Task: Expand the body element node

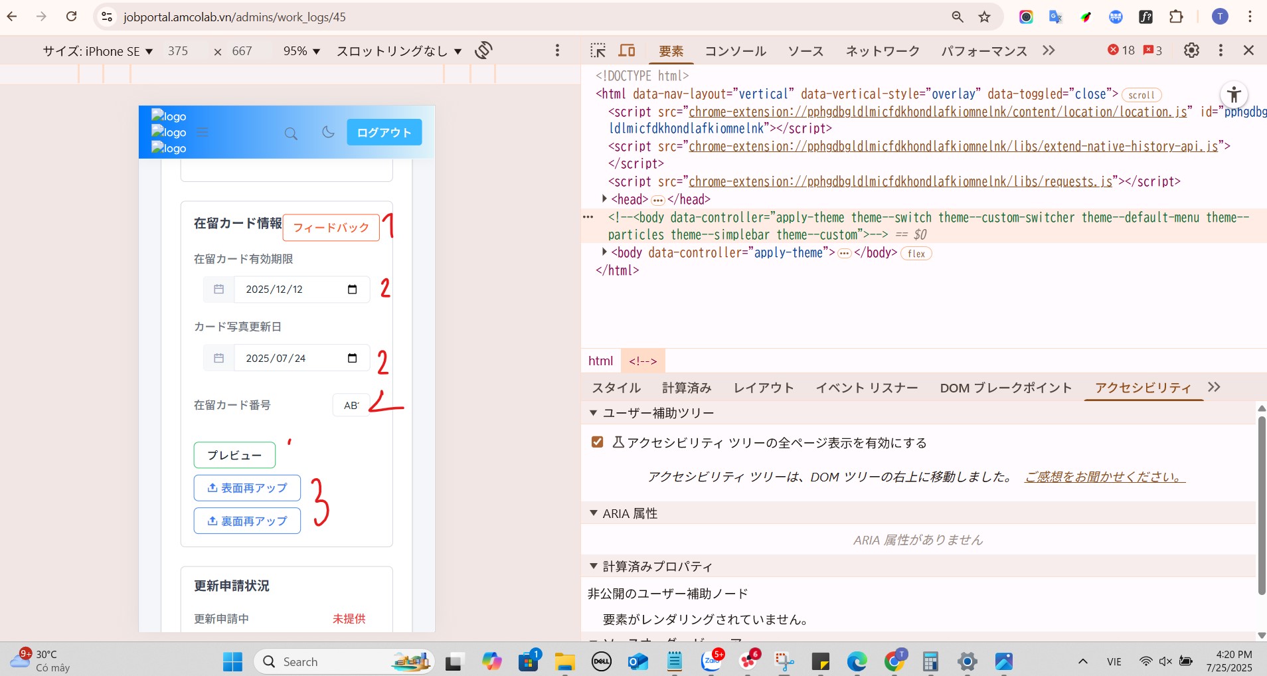Action: [x=604, y=252]
